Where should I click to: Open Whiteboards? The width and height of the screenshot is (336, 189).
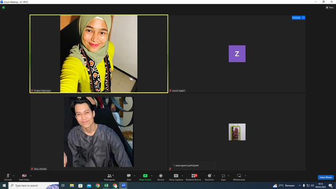click(x=239, y=177)
